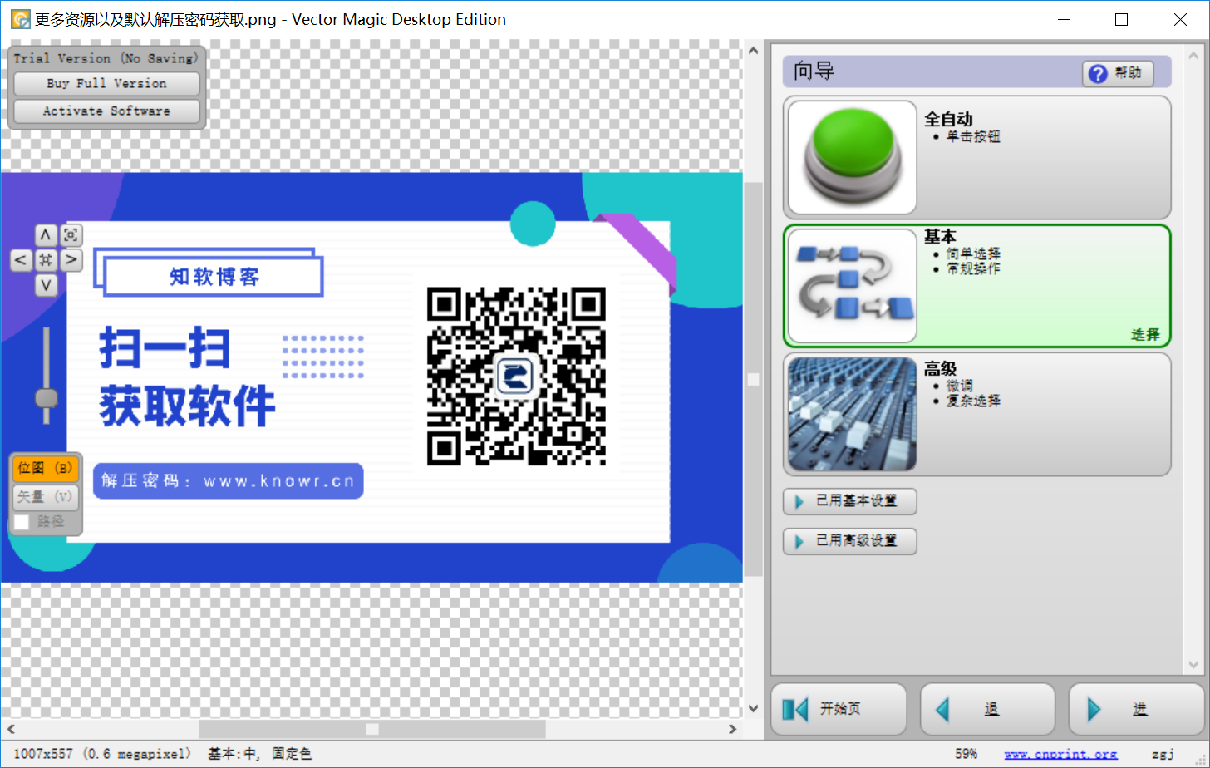
Task: Go to the 开始页 start page
Action: click(839, 709)
